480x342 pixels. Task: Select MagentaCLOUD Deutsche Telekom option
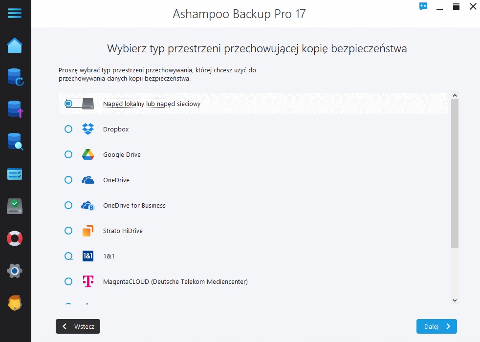68,281
